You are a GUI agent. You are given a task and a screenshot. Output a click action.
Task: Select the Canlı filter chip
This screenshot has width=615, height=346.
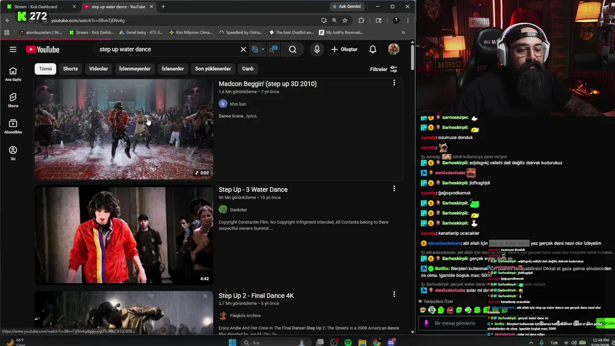pyautogui.click(x=248, y=69)
